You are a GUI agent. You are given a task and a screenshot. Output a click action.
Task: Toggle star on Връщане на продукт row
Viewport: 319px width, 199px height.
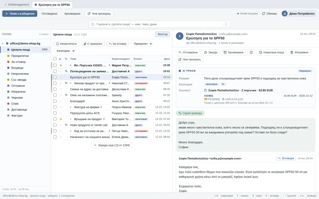[61, 119]
